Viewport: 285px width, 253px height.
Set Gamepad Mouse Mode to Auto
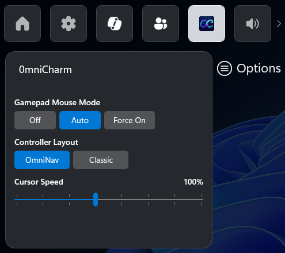pos(80,120)
